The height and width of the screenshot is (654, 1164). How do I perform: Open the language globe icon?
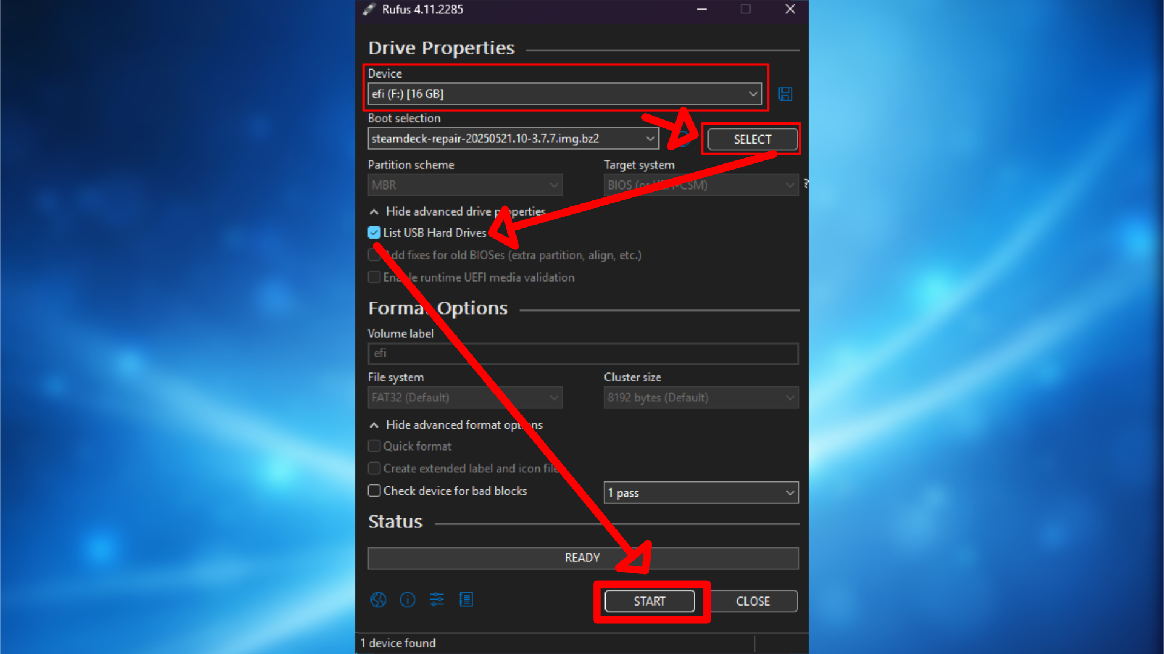pyautogui.click(x=378, y=599)
